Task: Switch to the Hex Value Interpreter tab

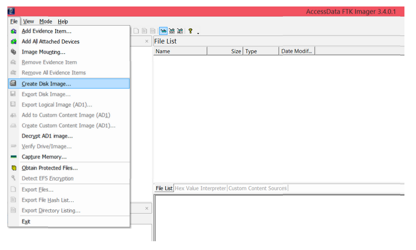Action: click(x=201, y=188)
